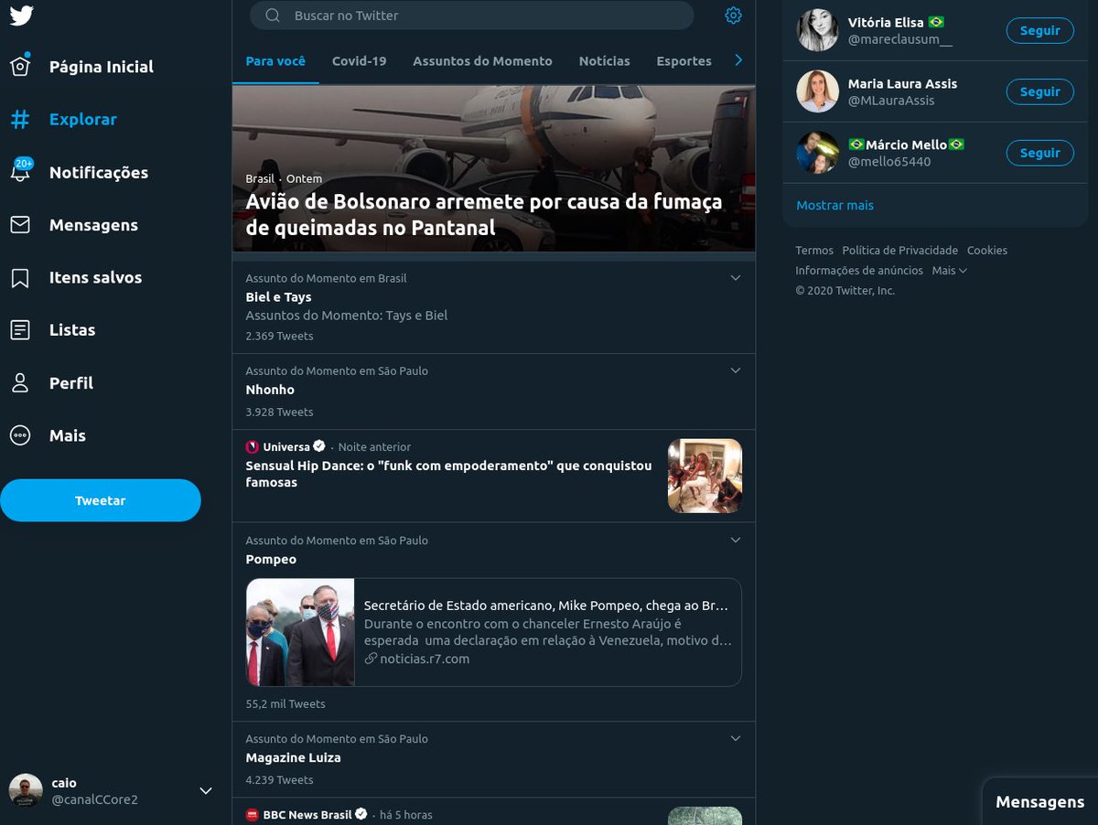
Task: Click the Buscar no Twitter search field
Action: [x=472, y=16]
